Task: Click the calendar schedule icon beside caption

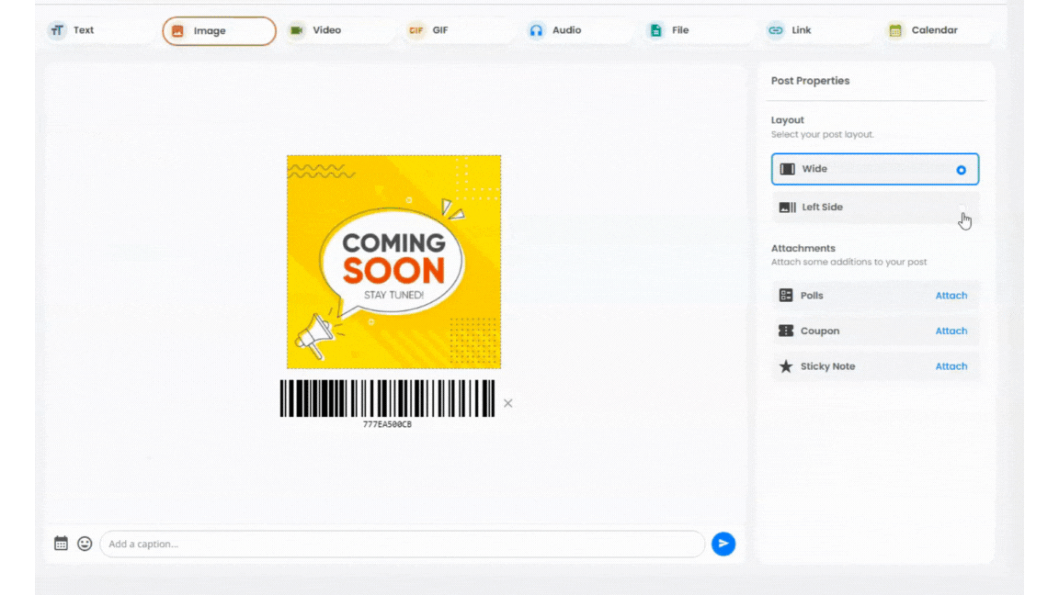Action: point(61,544)
